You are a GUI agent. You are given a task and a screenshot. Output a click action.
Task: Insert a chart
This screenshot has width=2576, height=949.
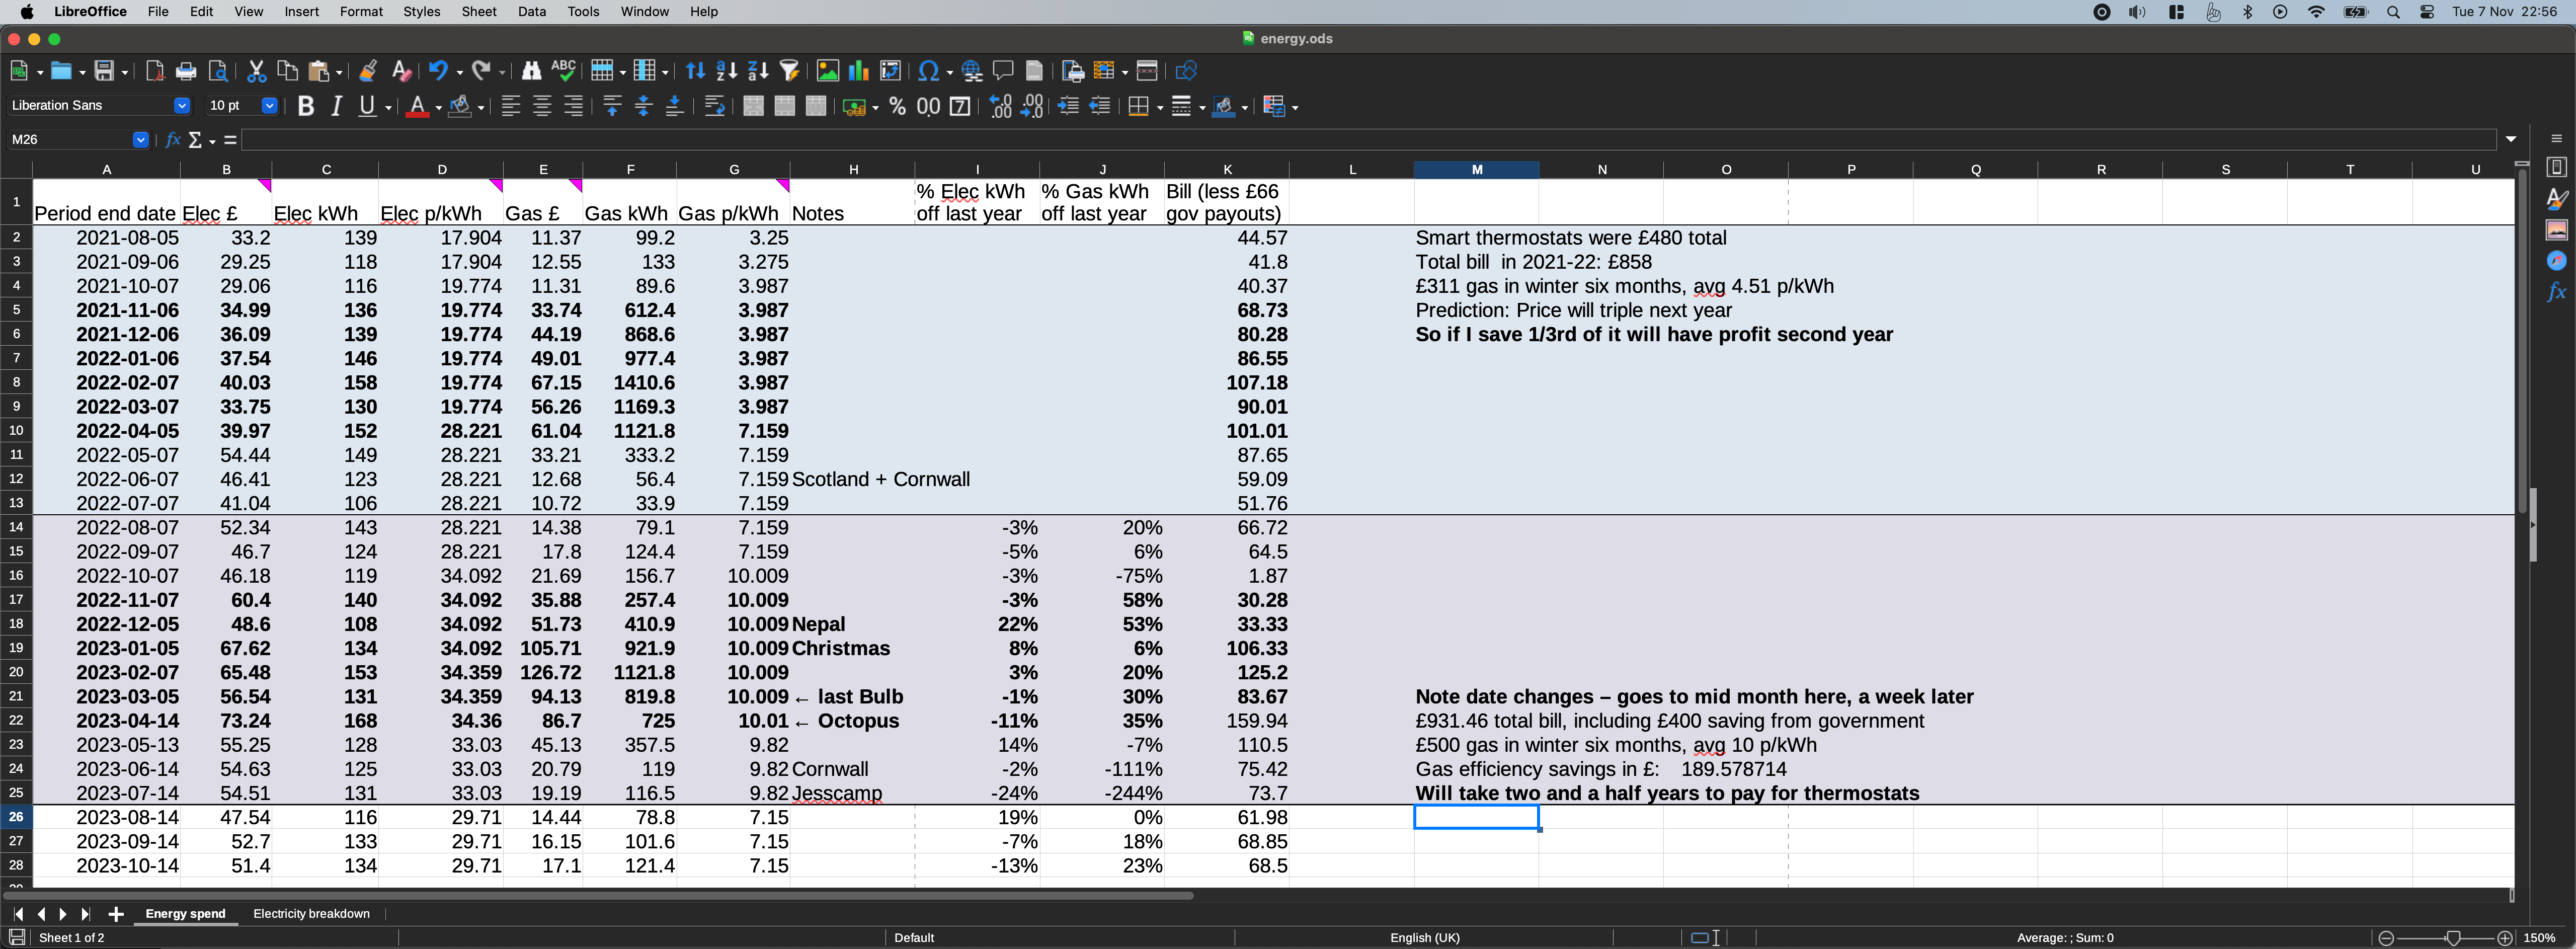pos(858,71)
